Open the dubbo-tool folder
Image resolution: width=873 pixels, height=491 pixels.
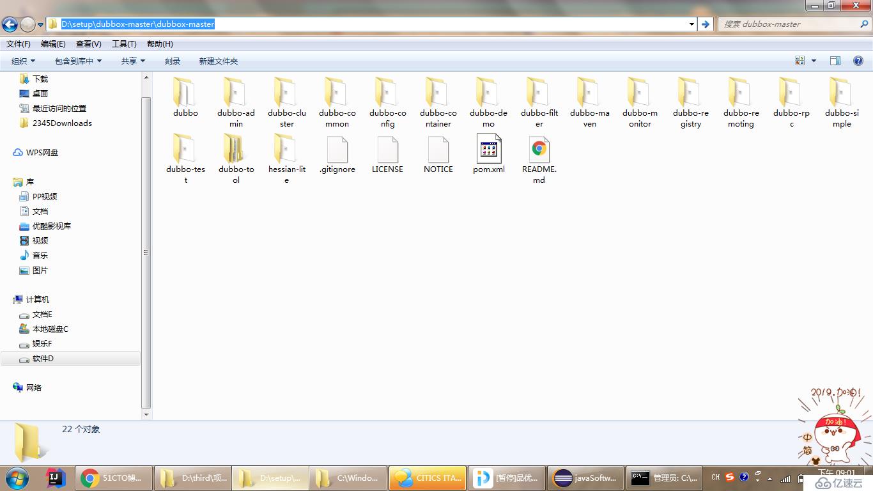(236, 159)
